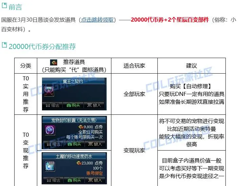Click the 建议 column header
This screenshot has width=239, height=186.
pos(192,65)
